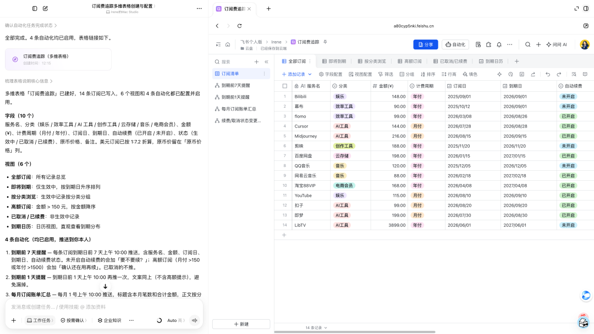Add a new table with sidebar plus
594x334 pixels.
point(256,62)
